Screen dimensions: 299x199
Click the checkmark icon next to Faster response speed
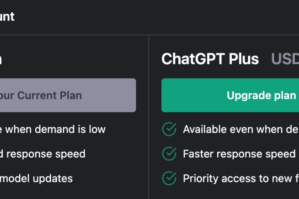point(169,154)
